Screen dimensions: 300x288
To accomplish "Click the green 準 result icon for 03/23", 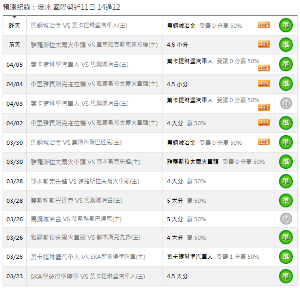I will 286,276.
